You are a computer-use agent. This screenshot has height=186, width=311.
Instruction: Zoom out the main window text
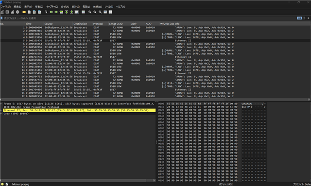[x=95, y=12]
